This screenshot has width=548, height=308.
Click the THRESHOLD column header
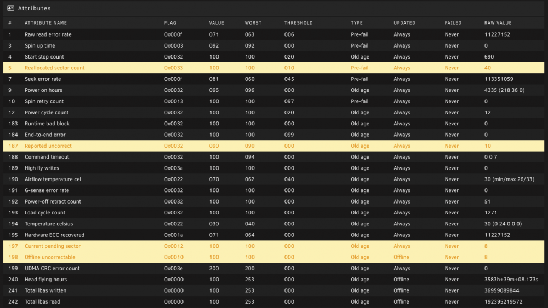[299, 22]
